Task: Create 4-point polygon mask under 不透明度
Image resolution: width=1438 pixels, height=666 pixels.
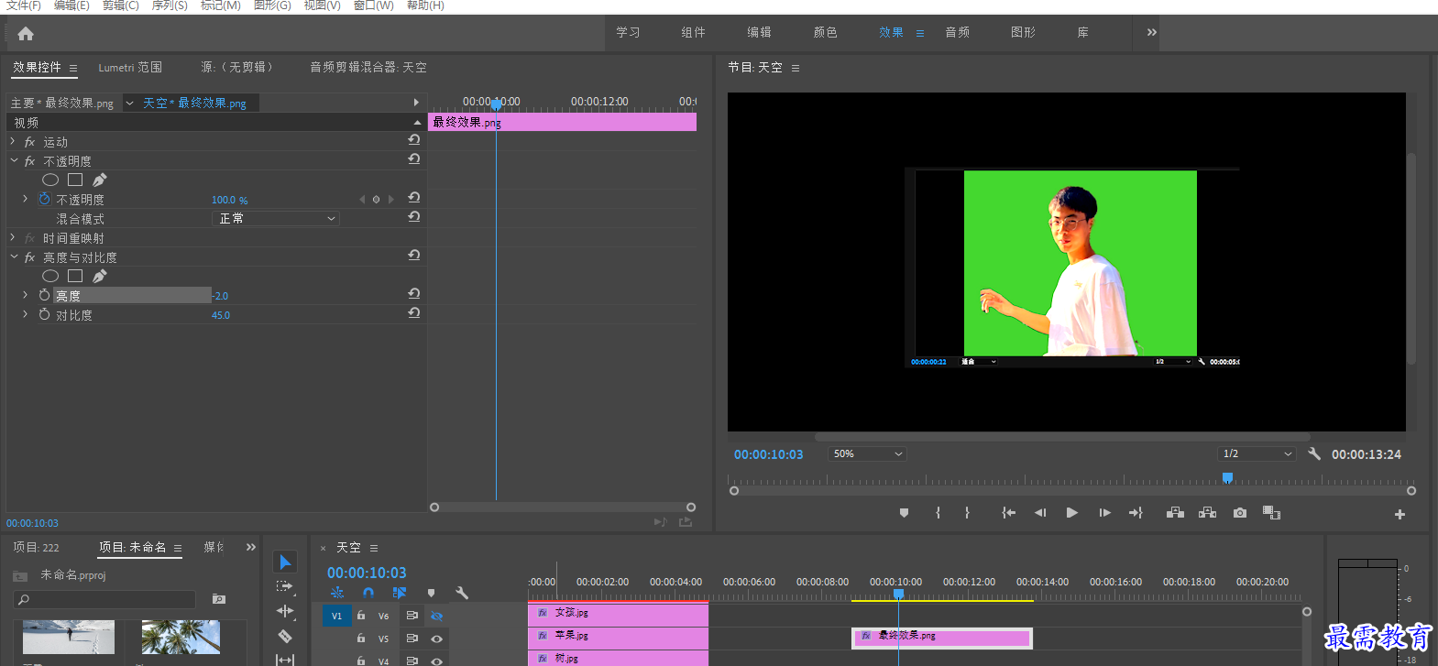Action: point(75,180)
